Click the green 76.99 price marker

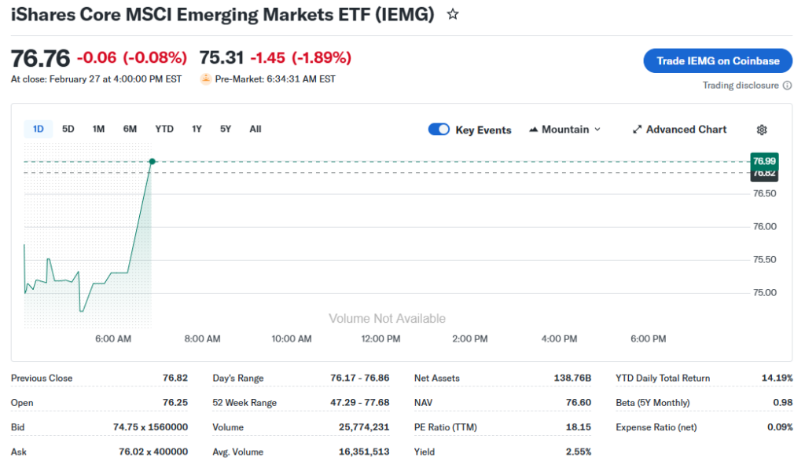(x=764, y=160)
